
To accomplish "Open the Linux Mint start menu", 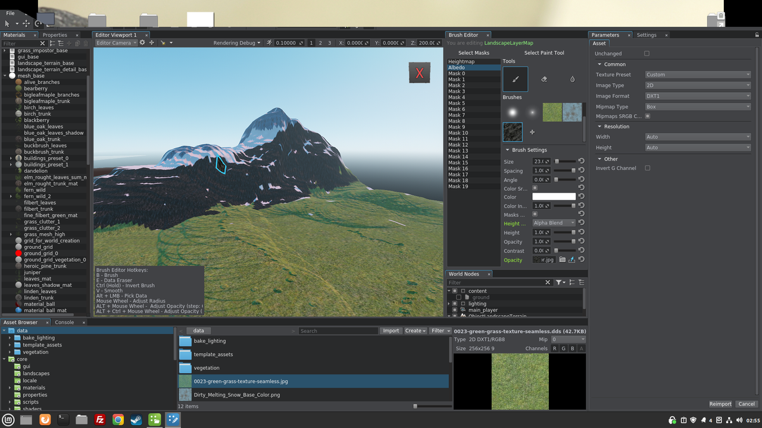I will (9, 420).
